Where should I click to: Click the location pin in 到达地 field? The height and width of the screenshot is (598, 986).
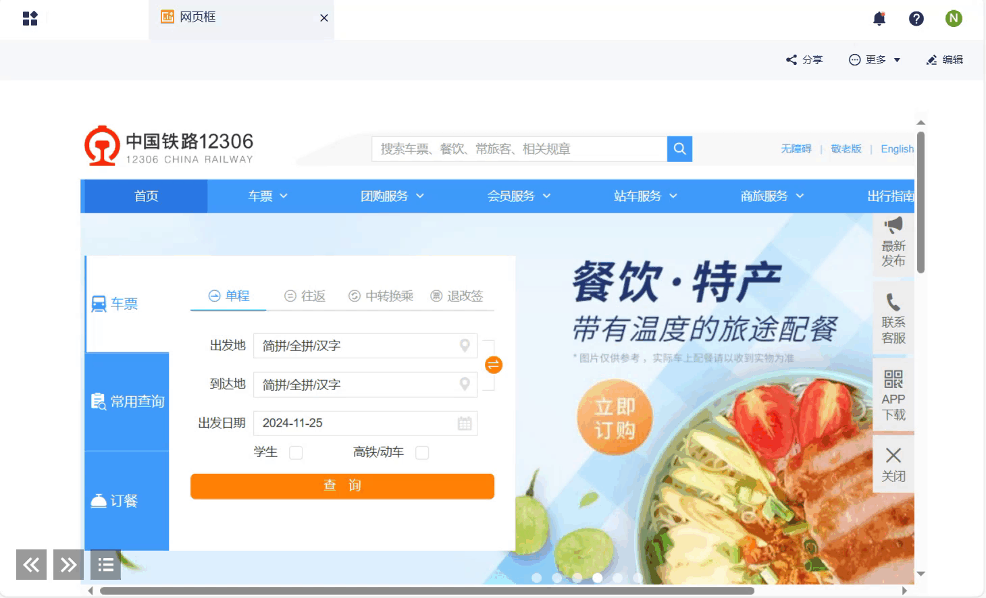tap(465, 384)
